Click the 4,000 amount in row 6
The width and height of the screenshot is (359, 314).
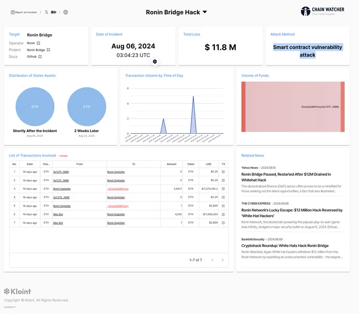point(178,214)
